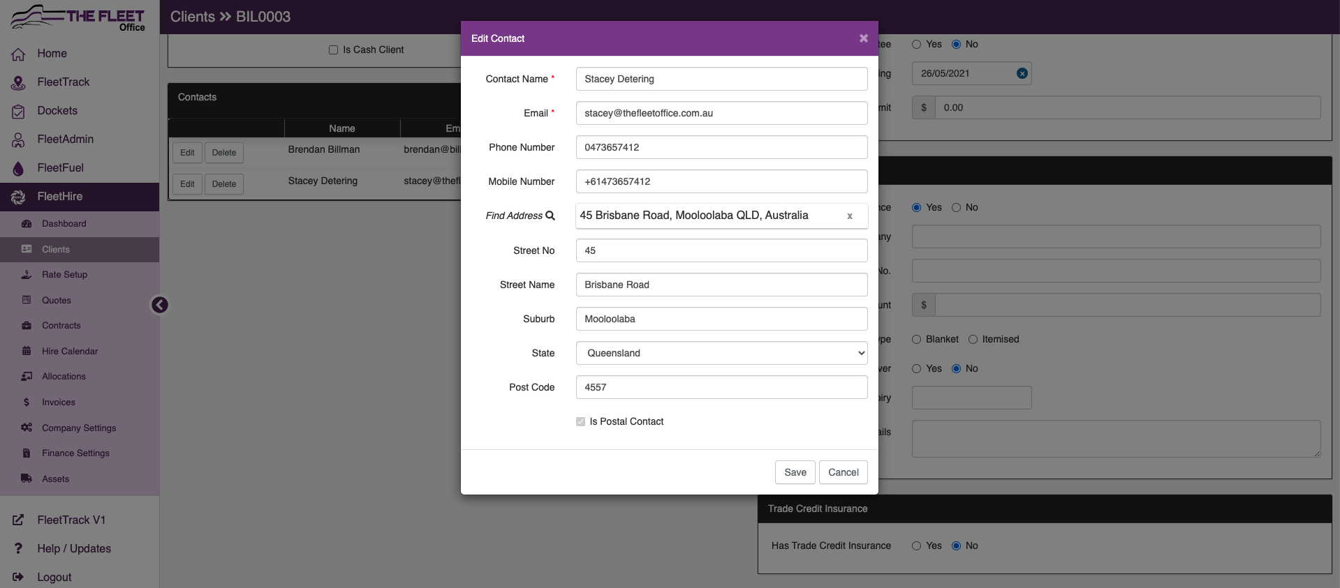Viewport: 1340px width, 588px height.
Task: Click the FleetTrack map pin icon
Action: coord(19,82)
